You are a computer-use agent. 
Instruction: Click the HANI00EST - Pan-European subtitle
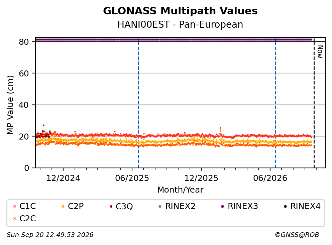180,24
